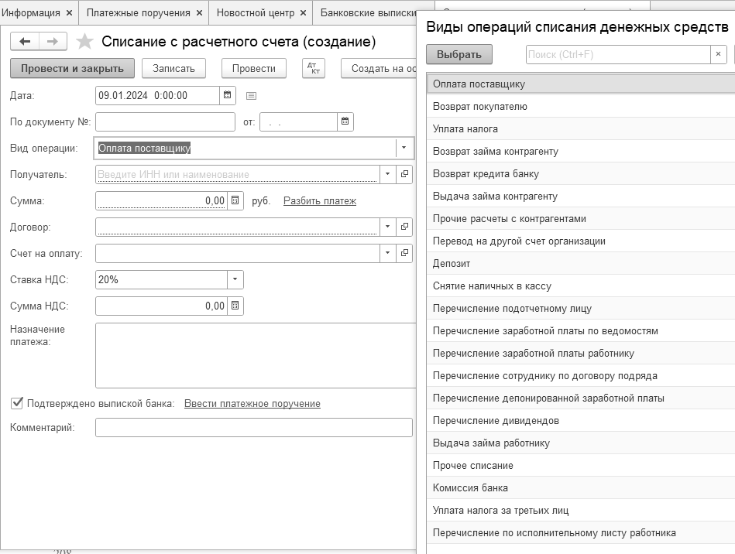The height and width of the screenshot is (554, 735).
Task: Select 'Уплата налога за третьих лиц'
Action: (x=581, y=511)
